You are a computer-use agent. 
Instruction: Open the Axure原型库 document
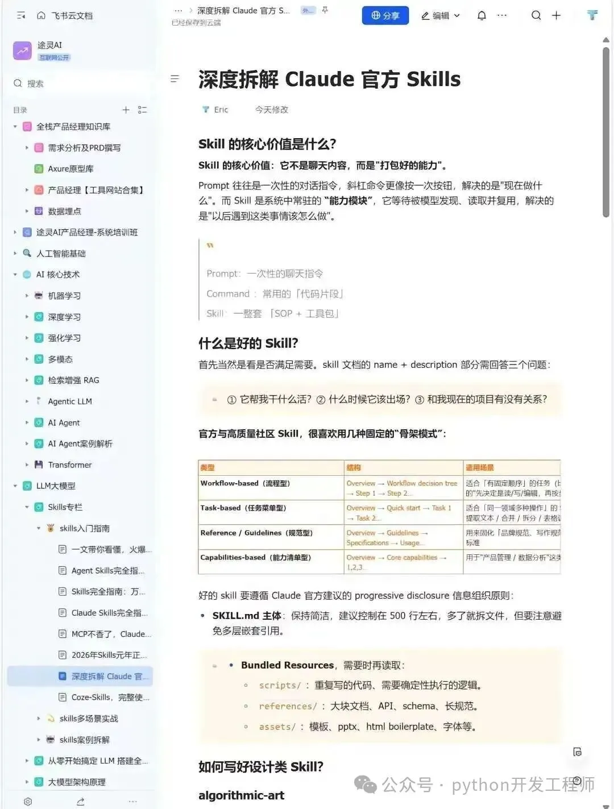(70, 169)
